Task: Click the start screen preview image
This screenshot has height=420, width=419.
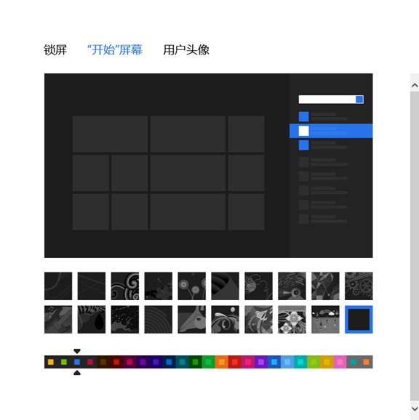Action: click(209, 166)
